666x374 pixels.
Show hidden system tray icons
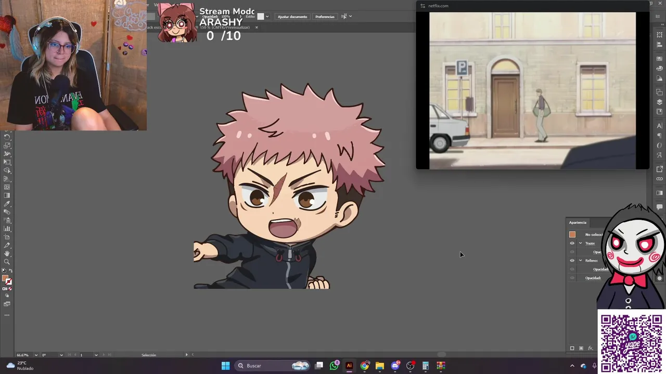tap(572, 366)
